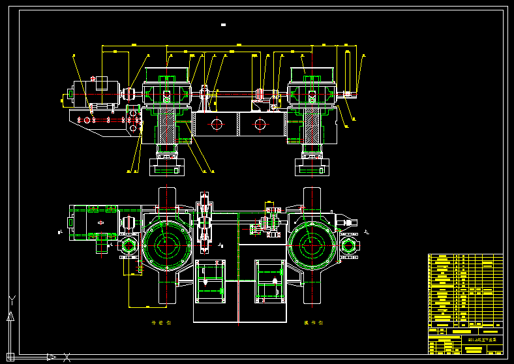Select the drawing title text in title block
This screenshot has height=364, width=514.
[x=482, y=340]
